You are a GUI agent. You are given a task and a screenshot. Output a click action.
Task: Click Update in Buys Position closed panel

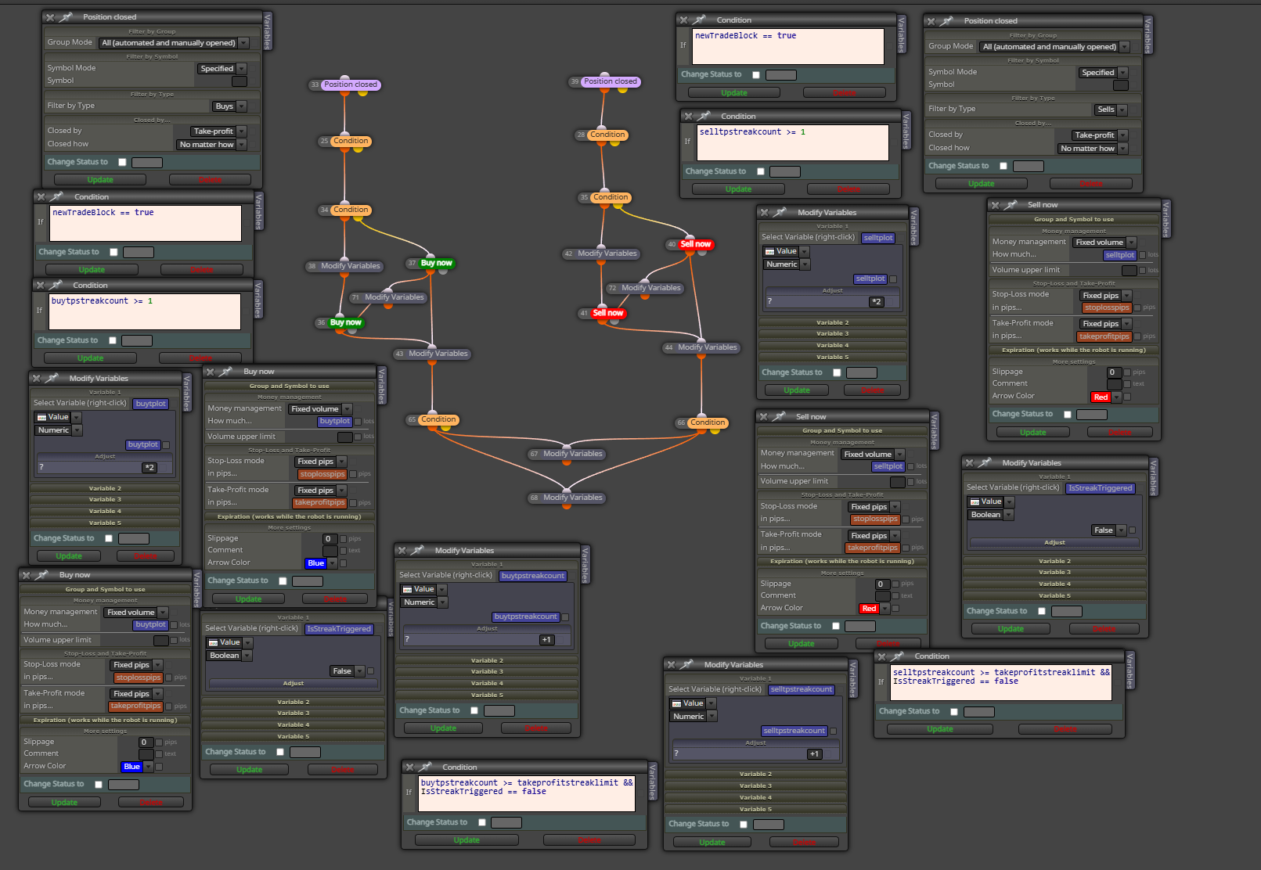point(100,180)
